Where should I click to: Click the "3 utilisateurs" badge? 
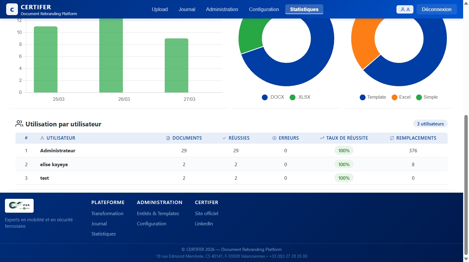430,124
